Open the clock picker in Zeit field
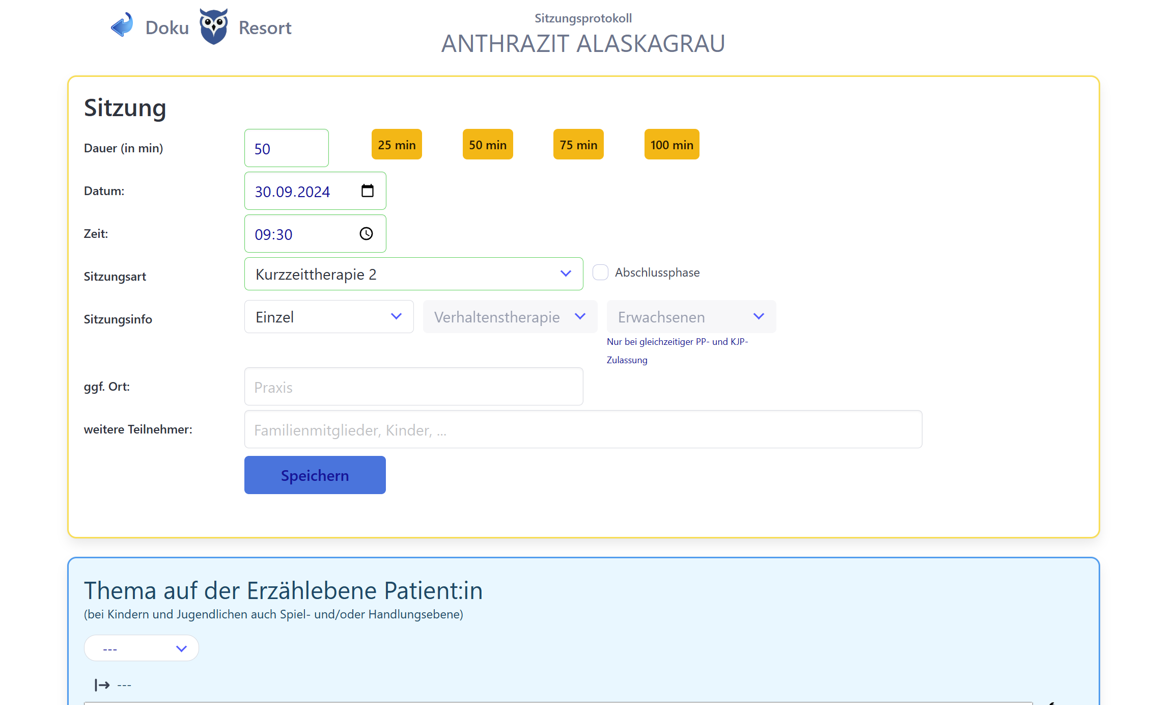1175x705 pixels. [366, 234]
